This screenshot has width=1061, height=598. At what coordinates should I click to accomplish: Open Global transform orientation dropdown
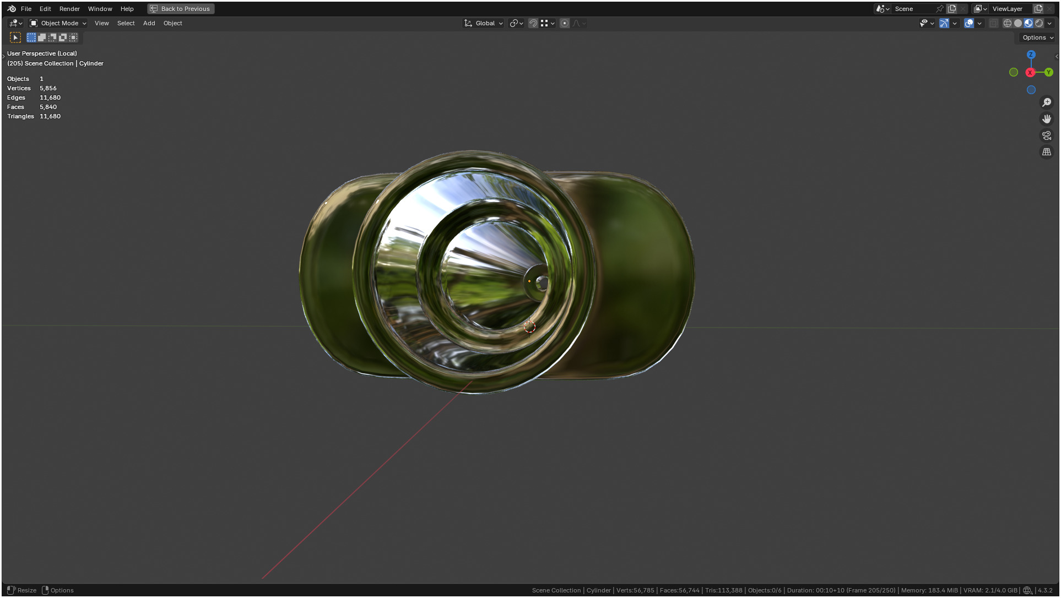pyautogui.click(x=484, y=23)
